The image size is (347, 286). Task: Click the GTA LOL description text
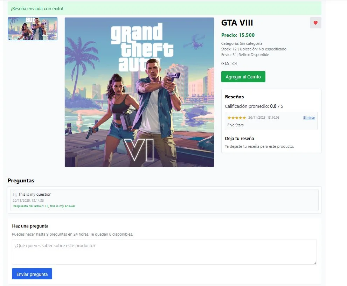229,63
